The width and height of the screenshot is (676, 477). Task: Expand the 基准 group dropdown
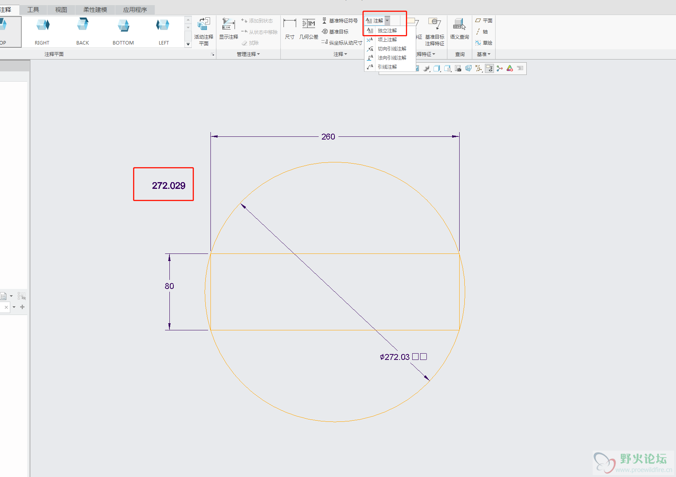coord(484,54)
